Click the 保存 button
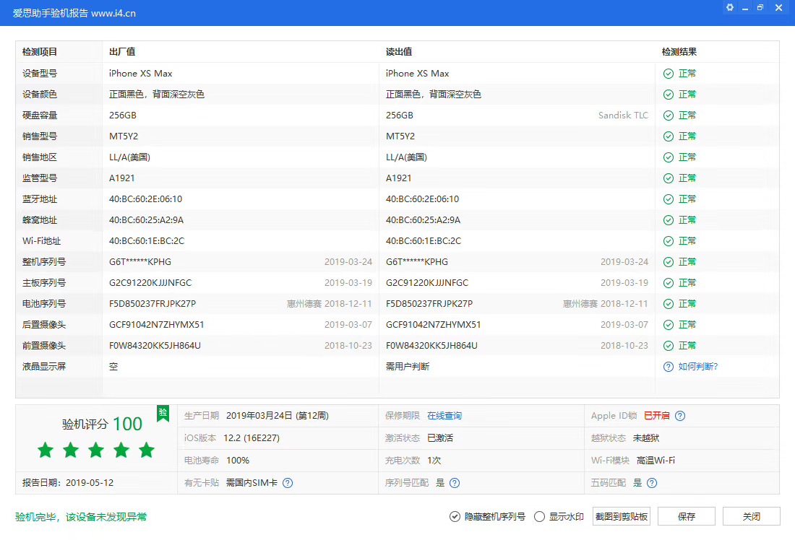The height and width of the screenshot is (540, 795). click(687, 517)
